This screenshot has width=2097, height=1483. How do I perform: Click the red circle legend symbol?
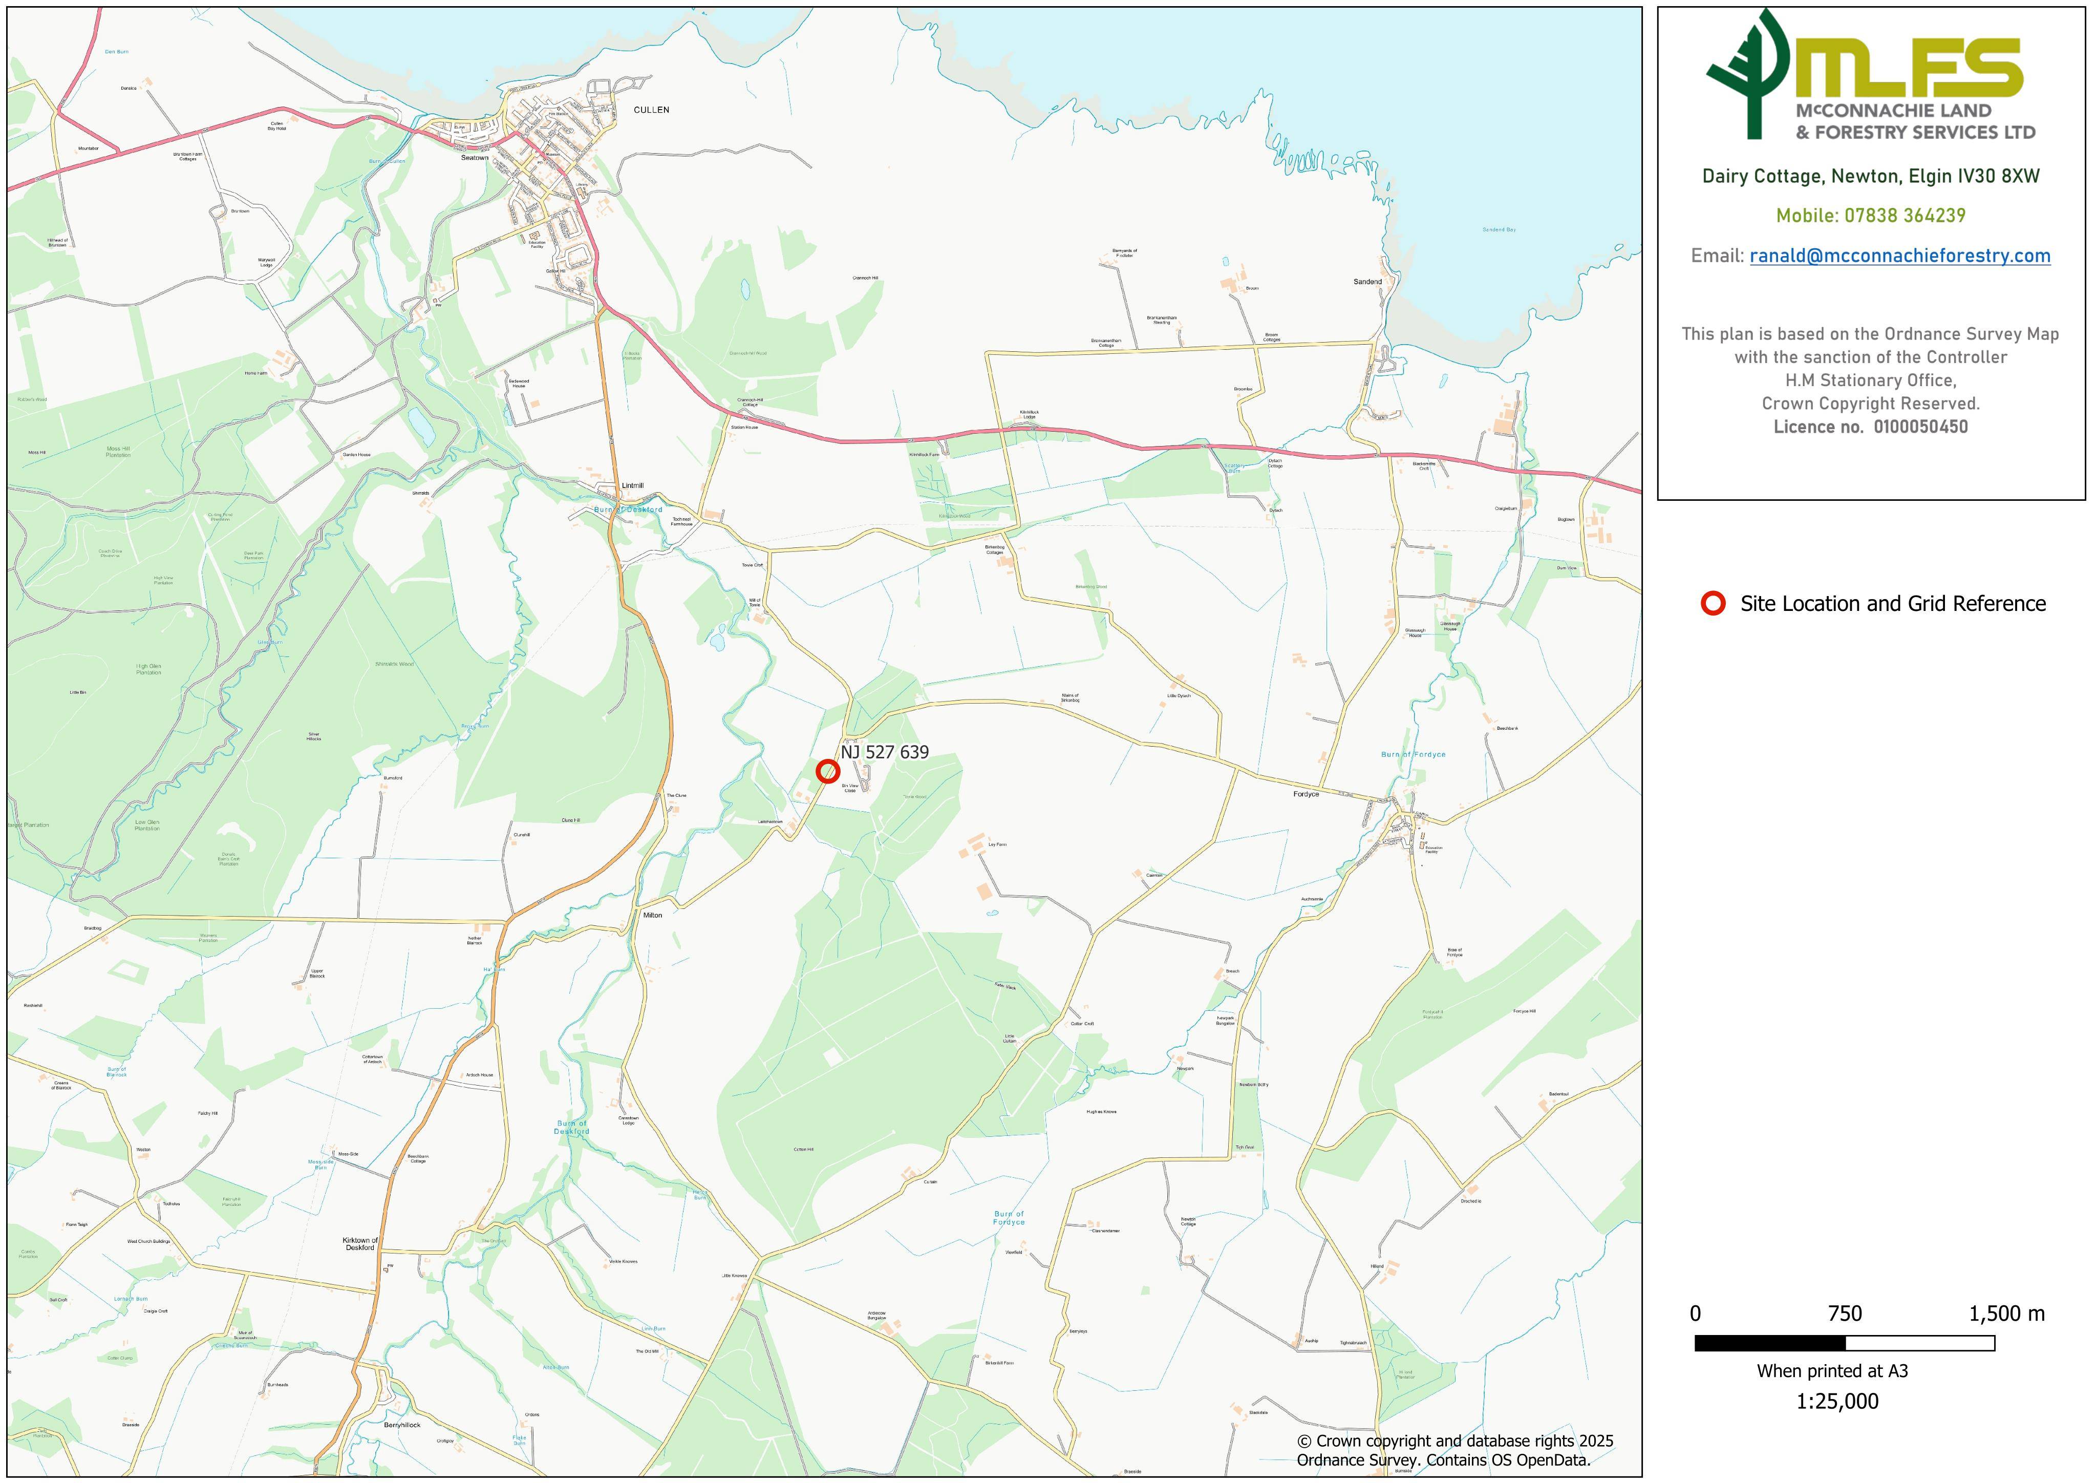click(1714, 603)
